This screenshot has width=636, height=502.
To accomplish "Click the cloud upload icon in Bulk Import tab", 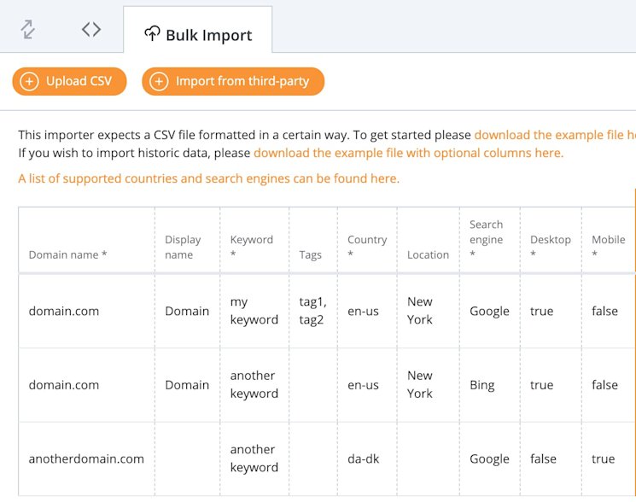I will 152,35.
